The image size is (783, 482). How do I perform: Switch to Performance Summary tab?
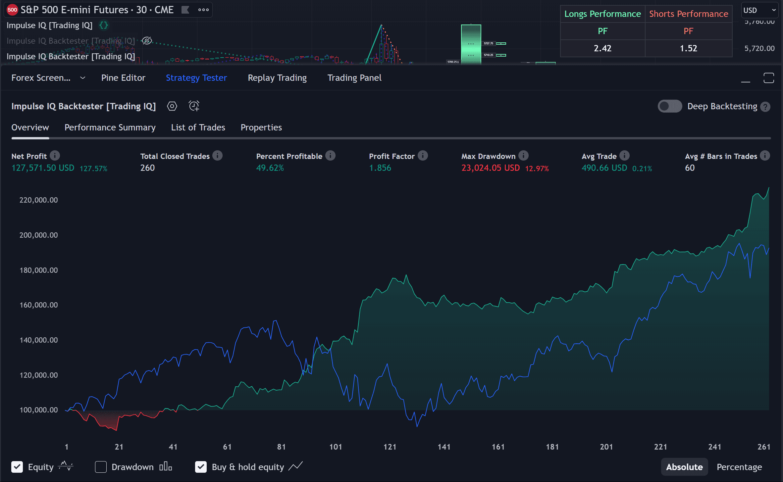click(x=110, y=127)
